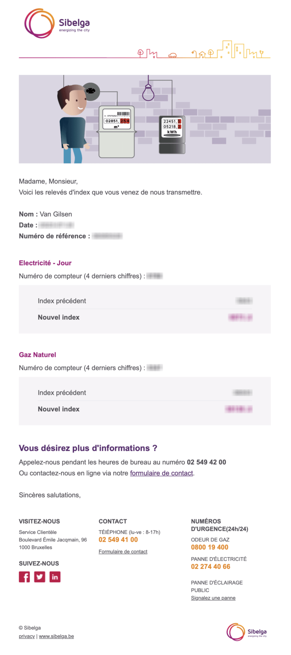The width and height of the screenshot is (291, 655).
Task: Click the 'Gaz Naturel' heading
Action: 38,355
